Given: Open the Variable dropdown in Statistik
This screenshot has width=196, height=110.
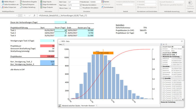Looking at the screenshot, I should tap(134, 5).
